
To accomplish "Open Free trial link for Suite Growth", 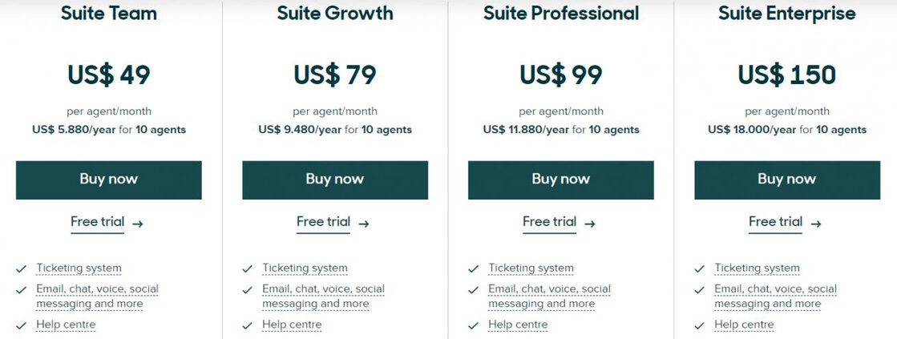I will 323,222.
